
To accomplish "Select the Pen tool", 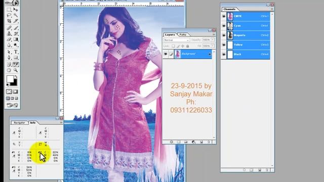I will coord(9,58).
